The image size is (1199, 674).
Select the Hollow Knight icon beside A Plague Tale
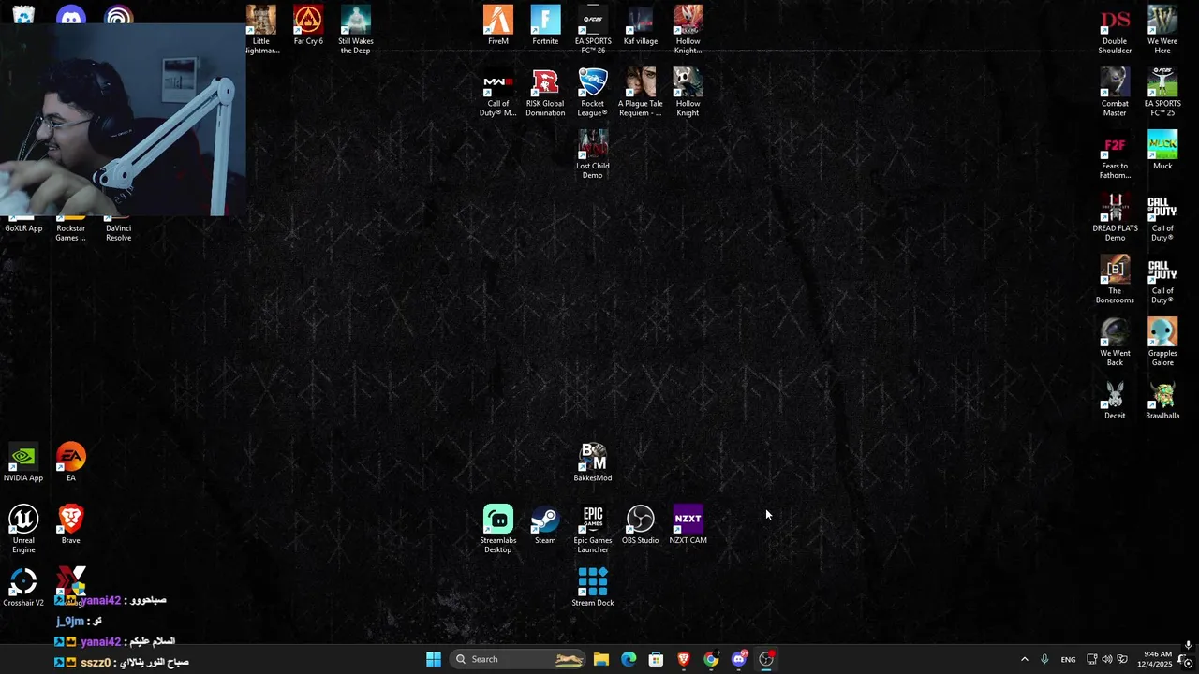[688, 93]
